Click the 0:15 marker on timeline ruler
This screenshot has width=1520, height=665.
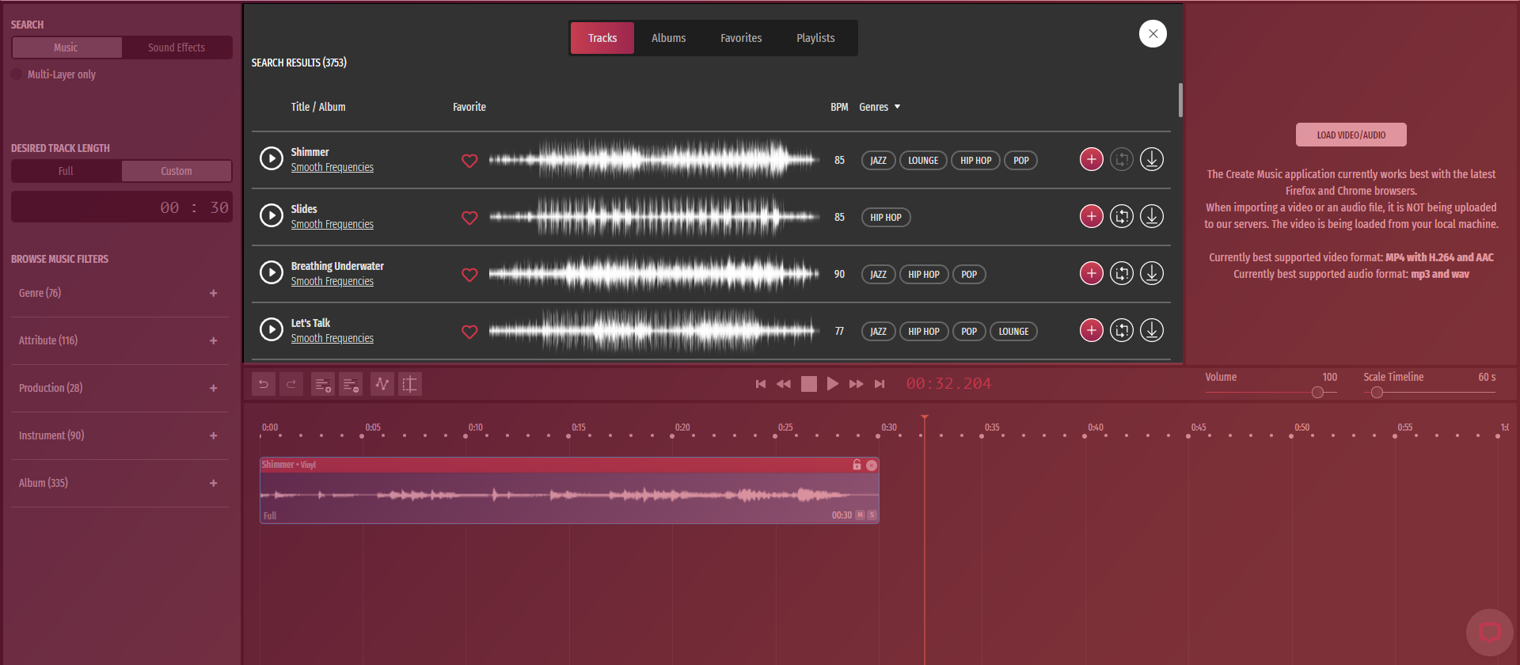tap(579, 427)
